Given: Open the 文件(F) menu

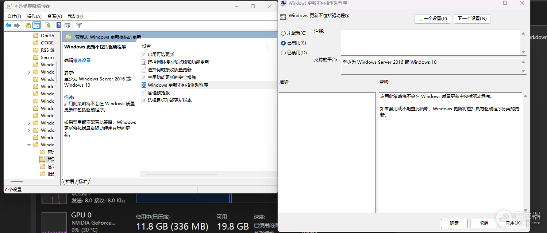Looking at the screenshot, I should [x=14, y=16].
